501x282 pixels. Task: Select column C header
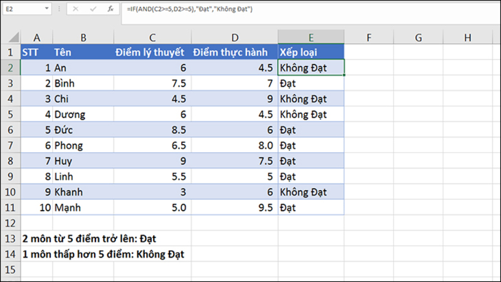(x=152, y=38)
